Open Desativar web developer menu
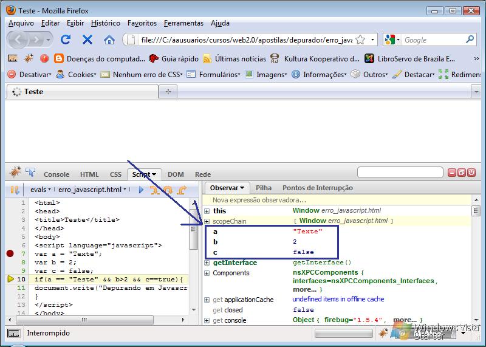Screen dimensions: 486x347 [x=29, y=74]
